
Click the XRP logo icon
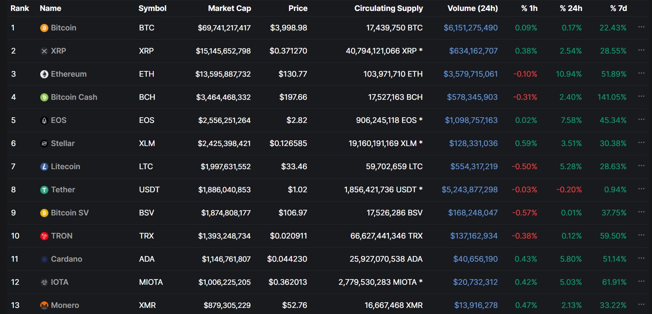tap(44, 51)
